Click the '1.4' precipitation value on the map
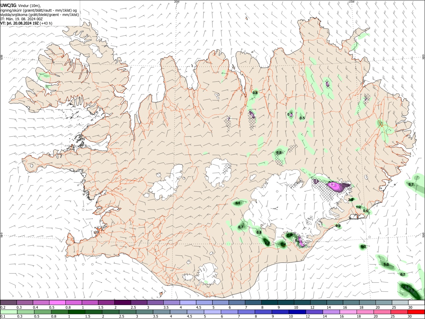This screenshot has height=319, width=425. pyautogui.click(x=283, y=245)
